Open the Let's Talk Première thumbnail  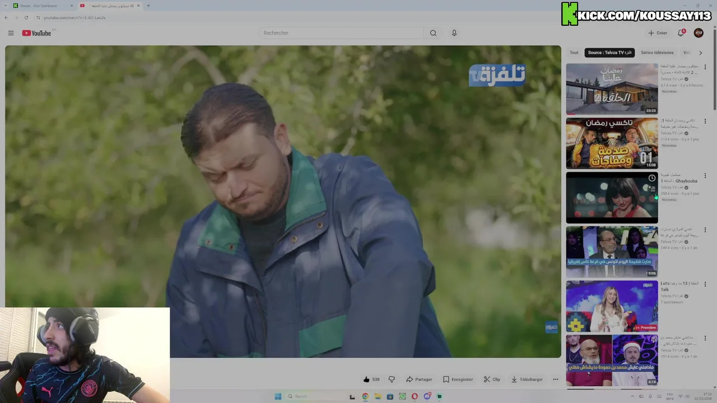(x=612, y=306)
